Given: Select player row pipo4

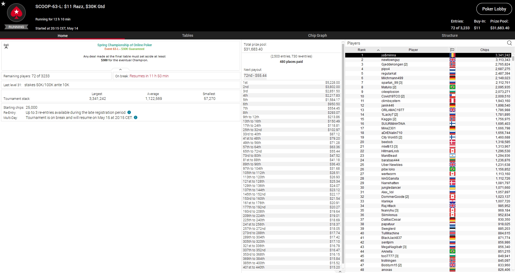Looking at the screenshot, I should tap(428, 69).
